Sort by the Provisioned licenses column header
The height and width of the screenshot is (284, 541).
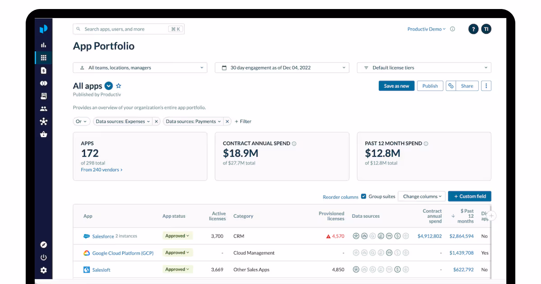[x=331, y=216]
